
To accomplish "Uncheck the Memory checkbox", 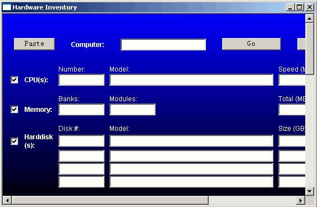I will 15,110.
